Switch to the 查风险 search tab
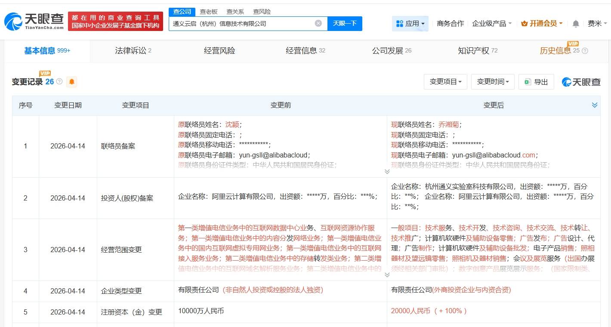 [262, 11]
